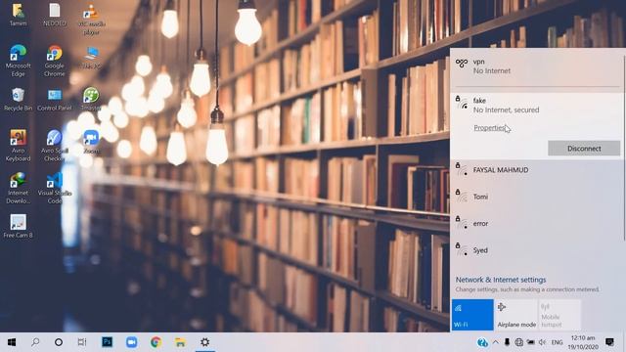Screen dimensions: 626x352
Task: Open the Recycle Bin
Action: pos(18,100)
